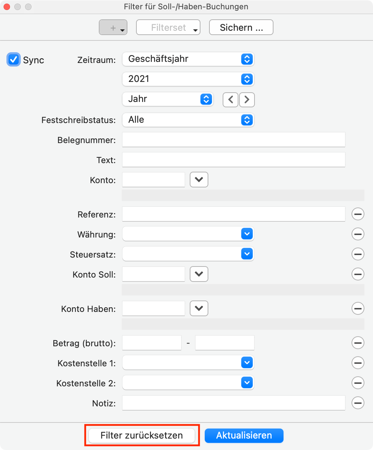This screenshot has height=450, width=373.
Task: Focus the Belegnummer input field
Action: pos(234,140)
